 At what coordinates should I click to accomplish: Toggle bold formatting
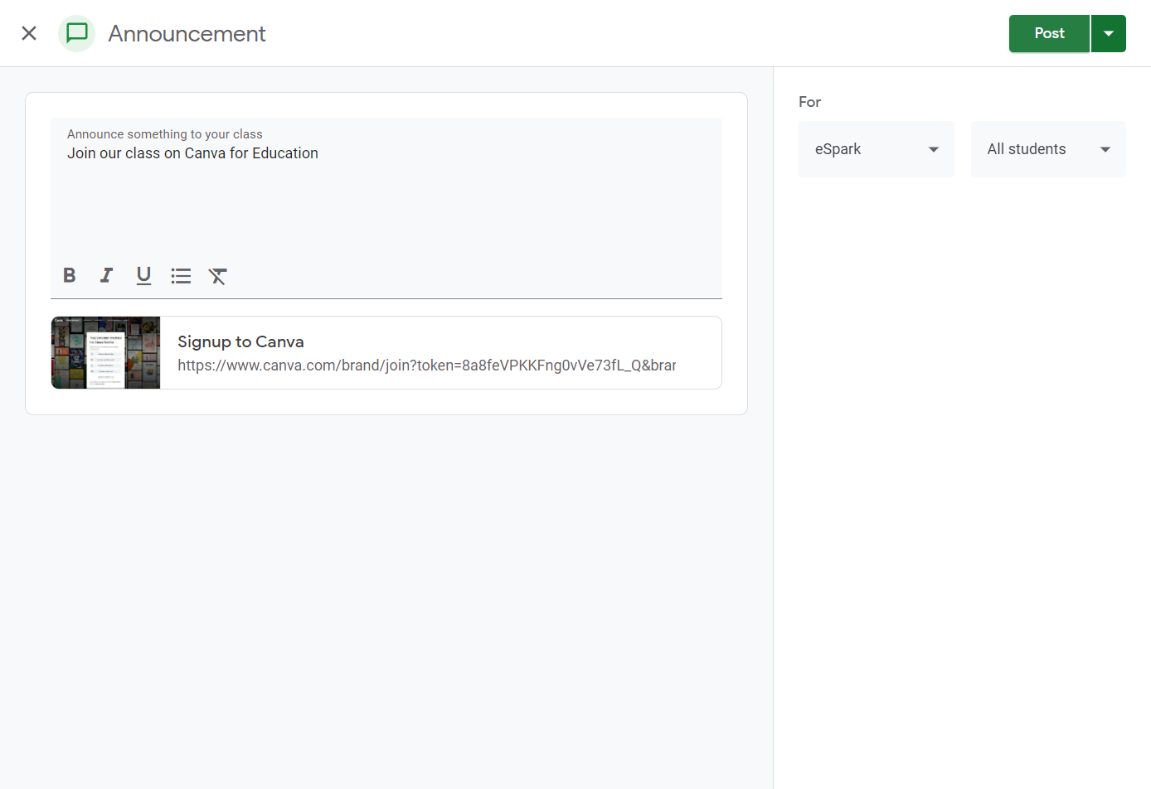tap(70, 275)
